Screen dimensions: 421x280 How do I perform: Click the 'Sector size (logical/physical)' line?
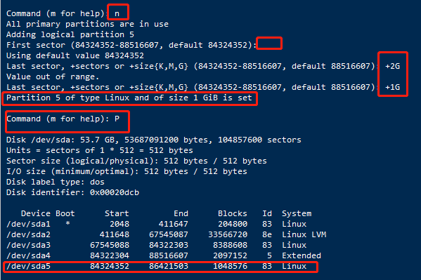(136, 161)
